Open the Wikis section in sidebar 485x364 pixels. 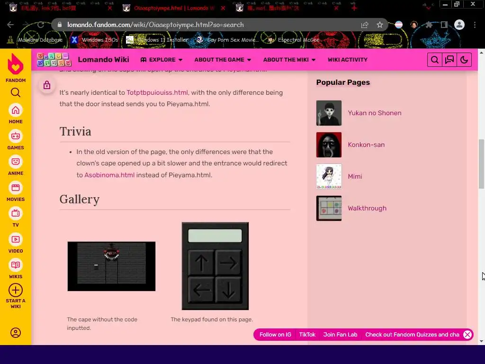tap(16, 269)
